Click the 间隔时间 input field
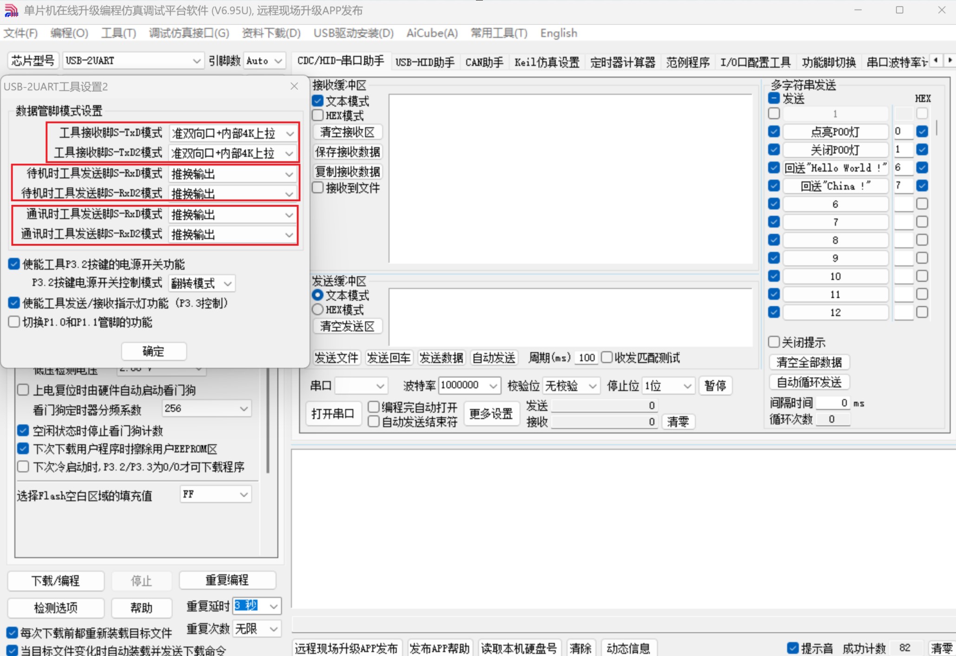Screen dimensions: 956x656 point(833,403)
